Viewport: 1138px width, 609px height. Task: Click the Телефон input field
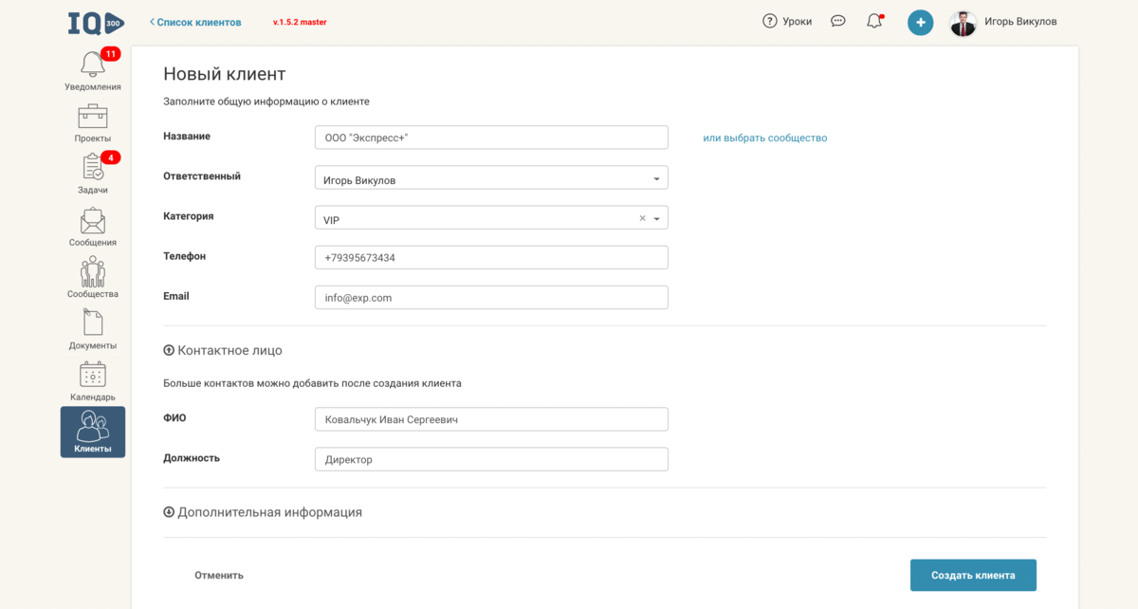[x=490, y=258]
